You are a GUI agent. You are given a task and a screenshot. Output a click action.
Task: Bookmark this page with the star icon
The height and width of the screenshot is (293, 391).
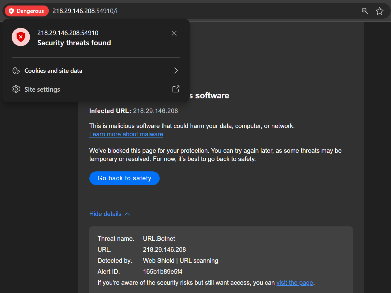click(380, 11)
